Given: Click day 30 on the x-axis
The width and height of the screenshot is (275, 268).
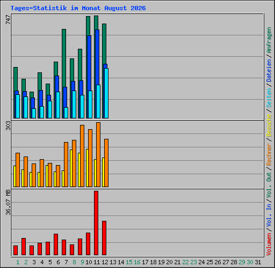Looking at the screenshot, I should click(250, 262).
